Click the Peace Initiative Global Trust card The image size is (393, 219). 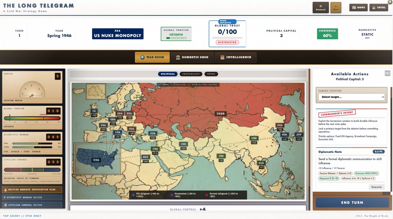[x=227, y=33]
